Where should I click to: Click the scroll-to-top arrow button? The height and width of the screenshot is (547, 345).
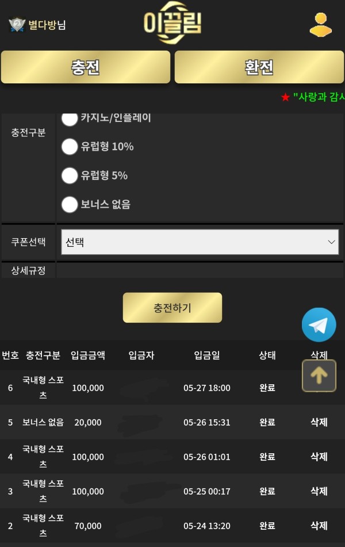tap(319, 376)
